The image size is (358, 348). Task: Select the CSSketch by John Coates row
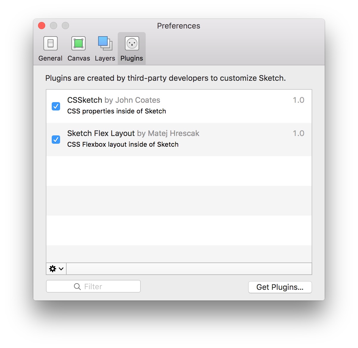(179, 106)
